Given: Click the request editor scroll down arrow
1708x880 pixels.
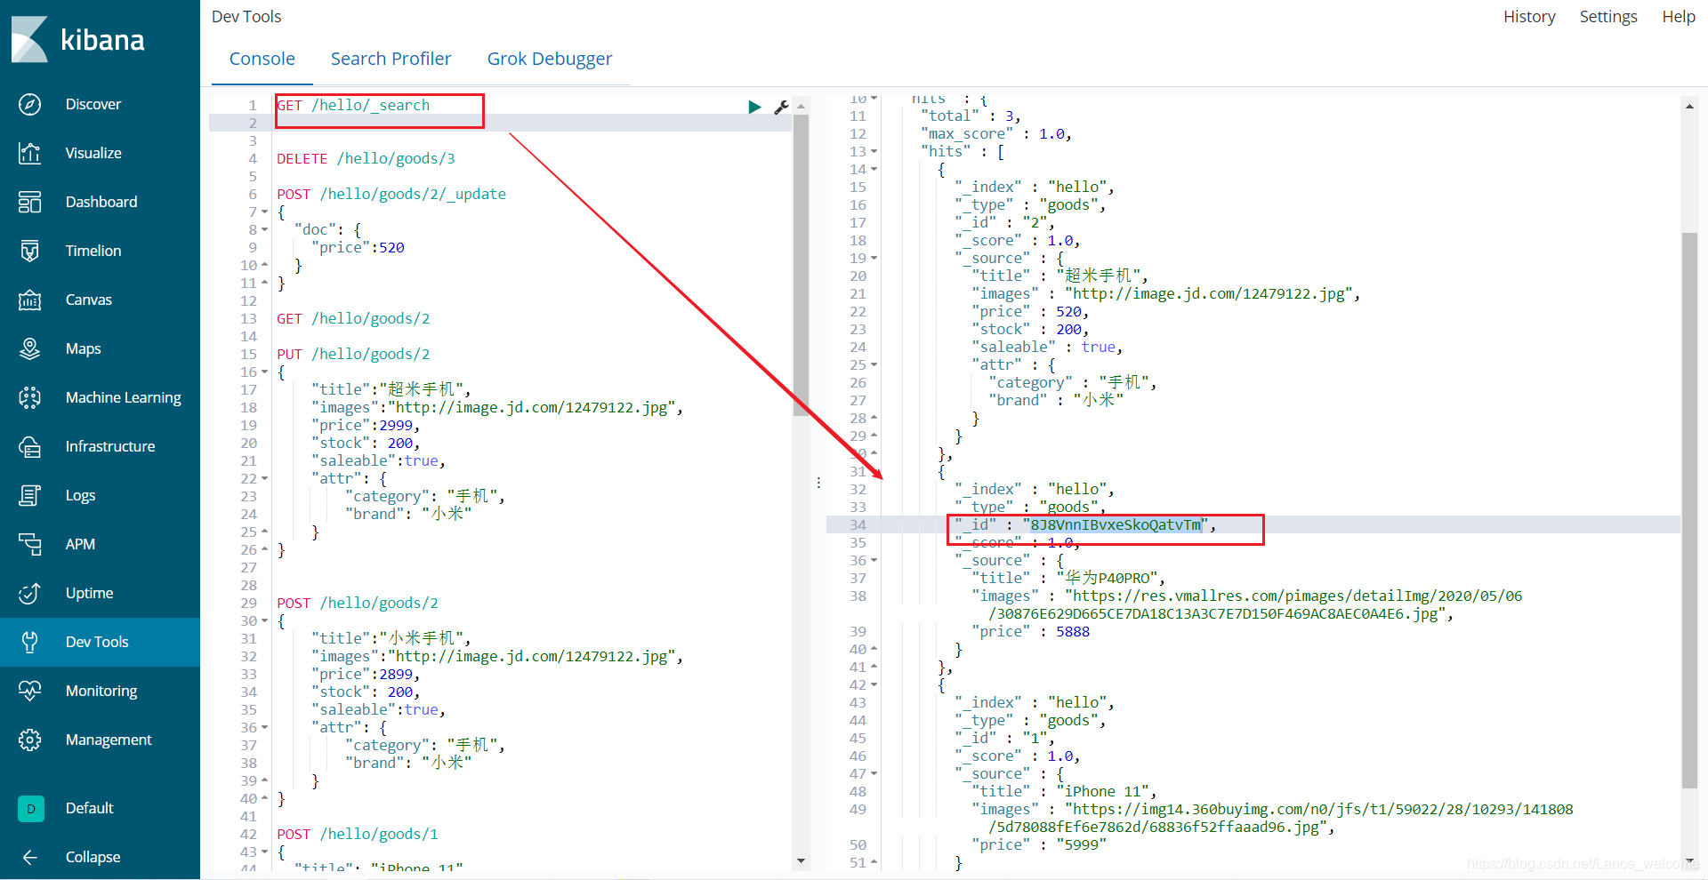Looking at the screenshot, I should click(801, 860).
